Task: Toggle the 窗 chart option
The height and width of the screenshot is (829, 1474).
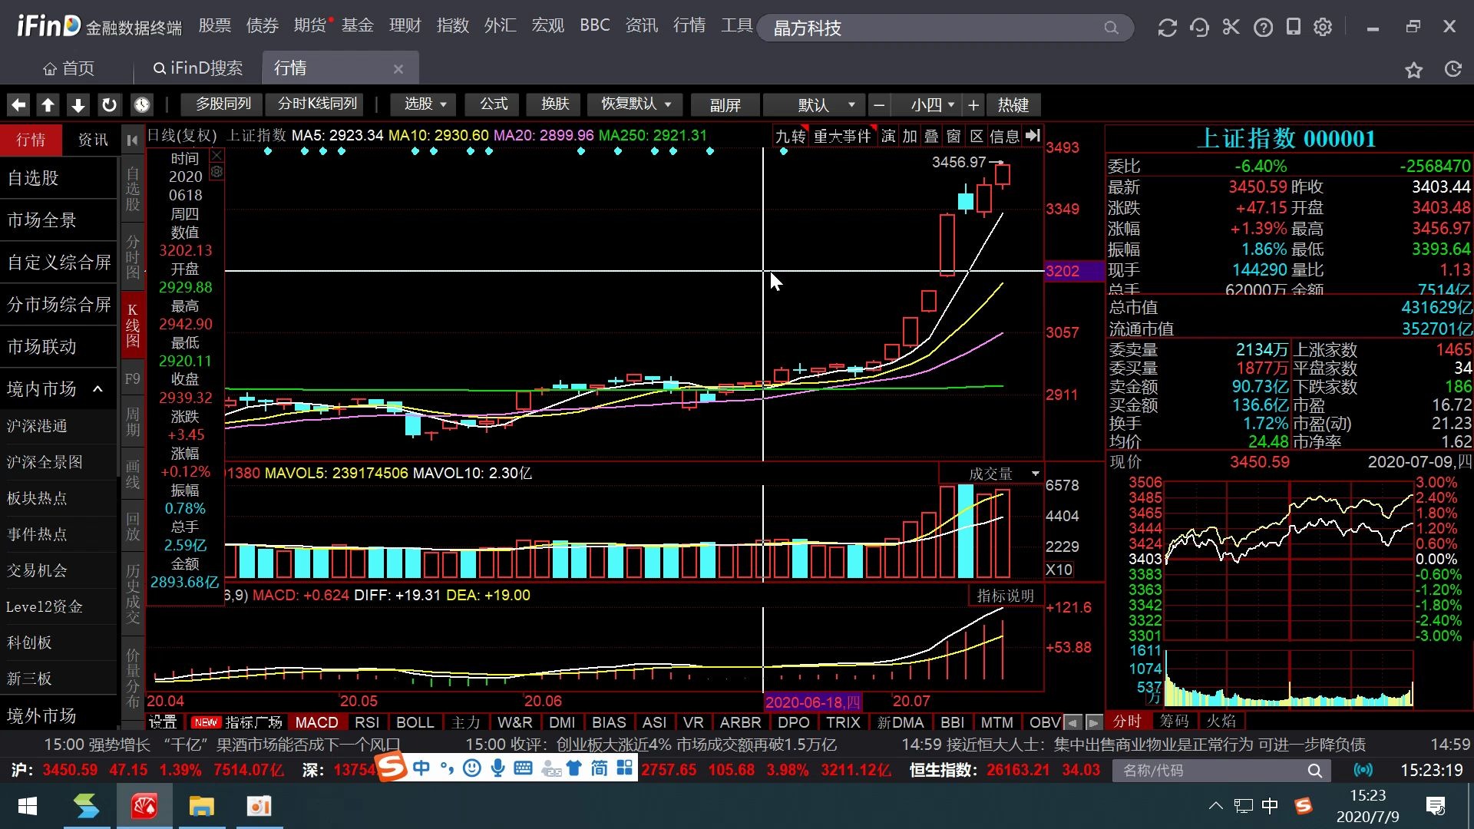Action: [953, 137]
